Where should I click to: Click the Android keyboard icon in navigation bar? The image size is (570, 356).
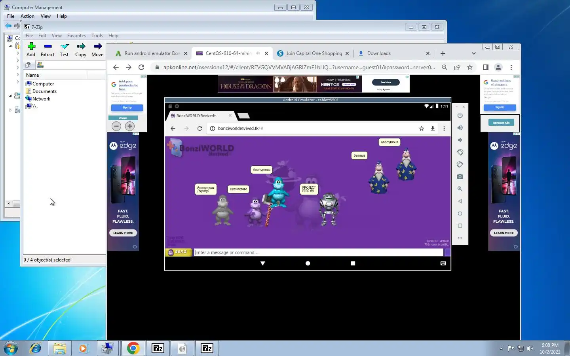[443, 263]
